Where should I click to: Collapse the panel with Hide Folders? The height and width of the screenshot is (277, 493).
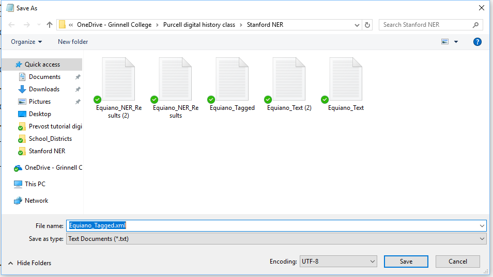pyautogui.click(x=29, y=263)
